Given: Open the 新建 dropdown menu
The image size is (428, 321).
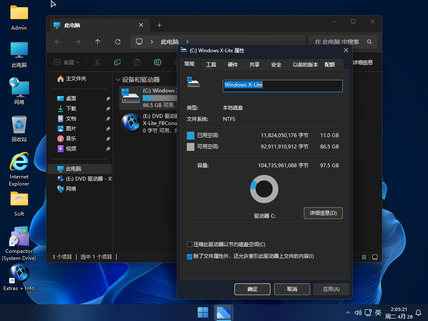Looking at the screenshot, I should [x=67, y=63].
